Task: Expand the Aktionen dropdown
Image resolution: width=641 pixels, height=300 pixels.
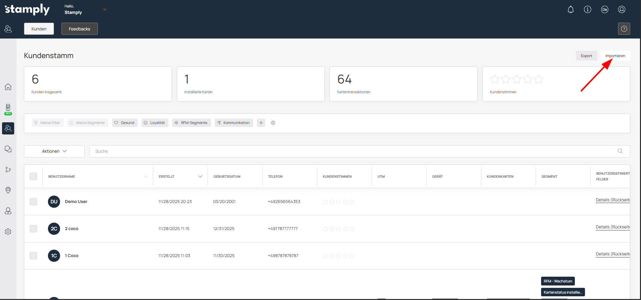Action: click(54, 151)
